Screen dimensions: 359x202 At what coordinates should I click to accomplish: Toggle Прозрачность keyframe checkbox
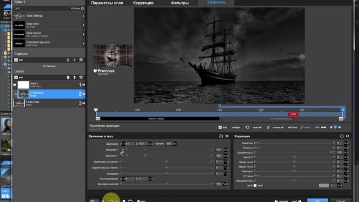pyautogui.click(x=255, y=153)
